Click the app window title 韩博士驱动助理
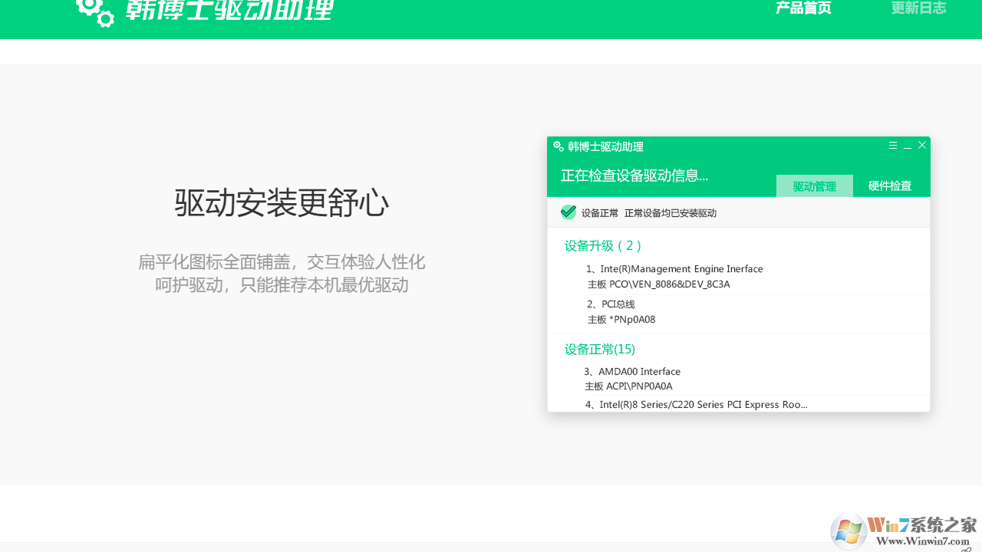 click(x=605, y=146)
